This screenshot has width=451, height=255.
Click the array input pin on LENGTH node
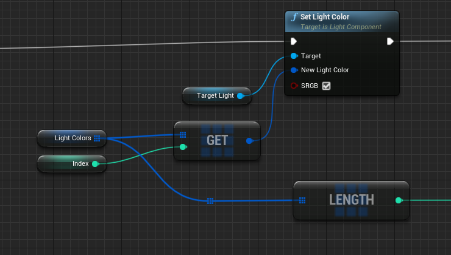[x=302, y=200]
